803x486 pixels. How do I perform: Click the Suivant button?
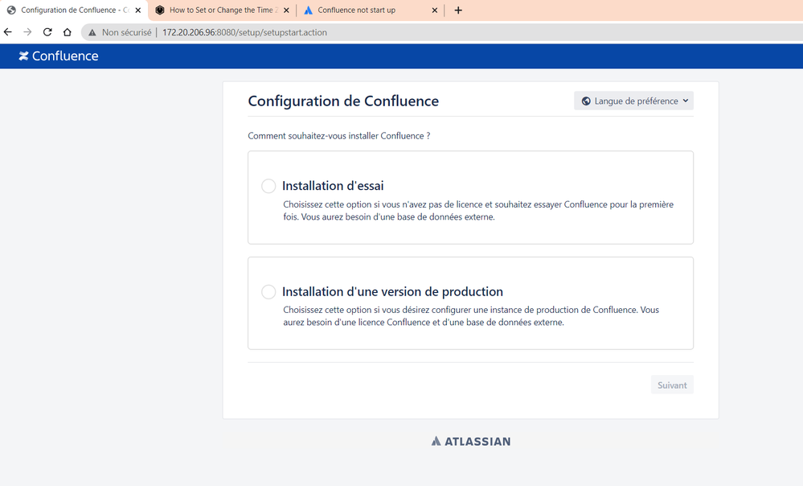[x=672, y=385]
